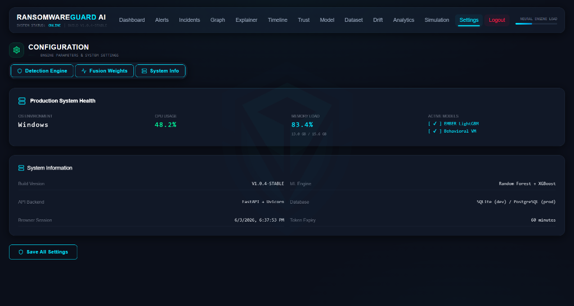This screenshot has width=574, height=306.
Task: Click the Logout button
Action: pyautogui.click(x=497, y=20)
